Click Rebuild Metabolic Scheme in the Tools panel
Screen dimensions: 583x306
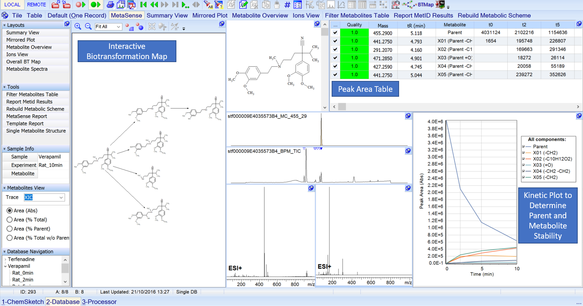35,109
